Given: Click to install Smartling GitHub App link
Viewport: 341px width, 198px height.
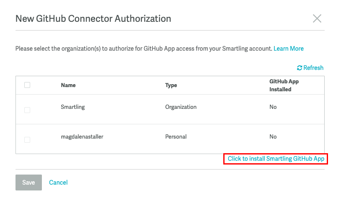Looking at the screenshot, I should 276,159.
